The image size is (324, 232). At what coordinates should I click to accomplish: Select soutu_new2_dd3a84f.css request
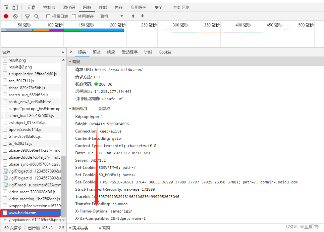pos(31,102)
